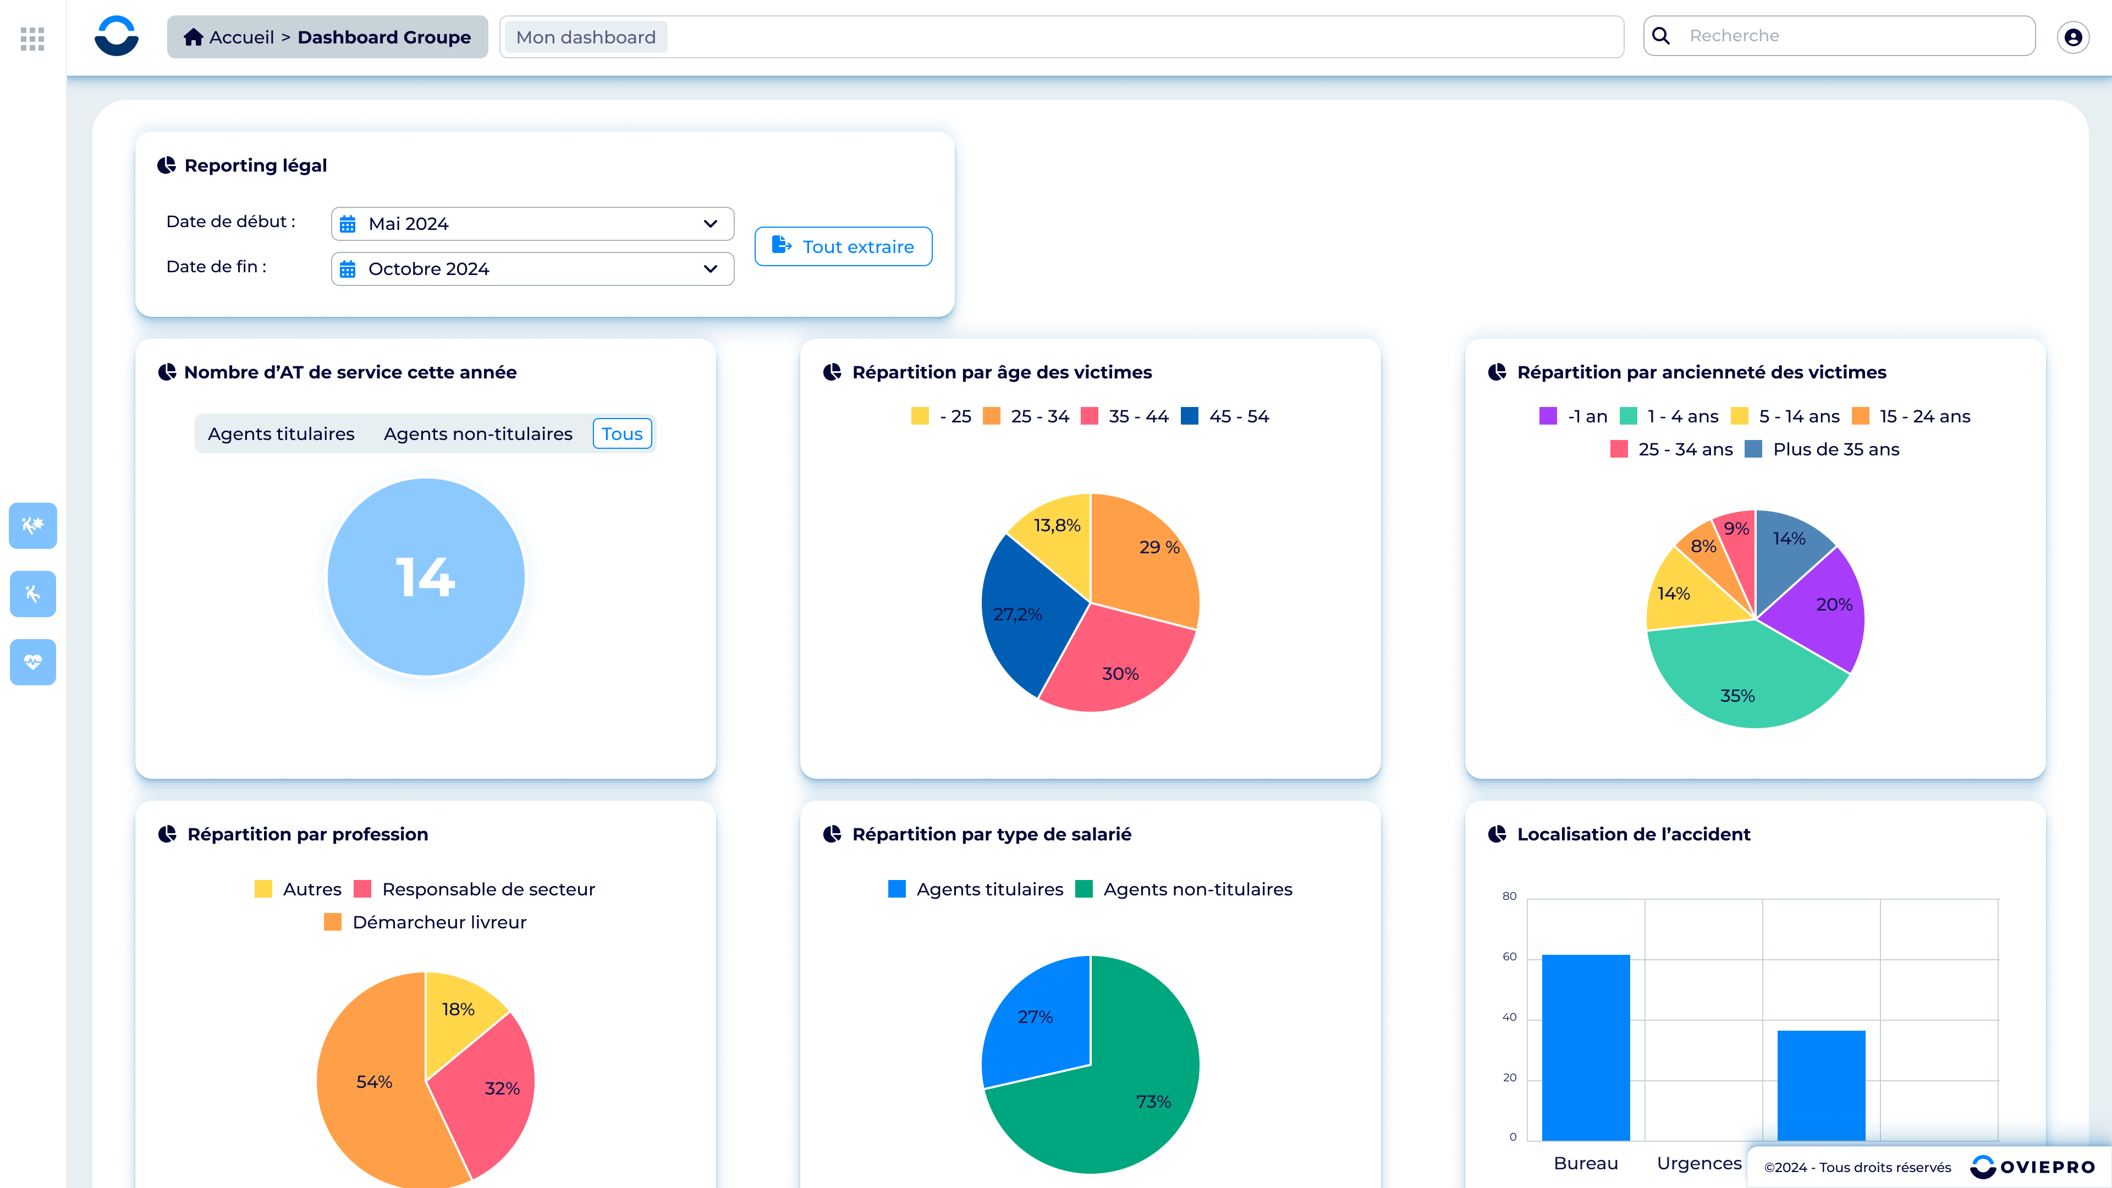The image size is (2112, 1188).
Task: Open the apps grid menu icon
Action: coord(32,38)
